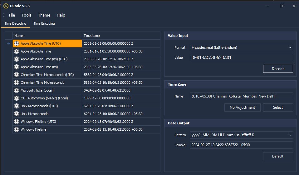Click the No Adjustment button
This screenshot has height=175, width=299.
click(x=242, y=107)
